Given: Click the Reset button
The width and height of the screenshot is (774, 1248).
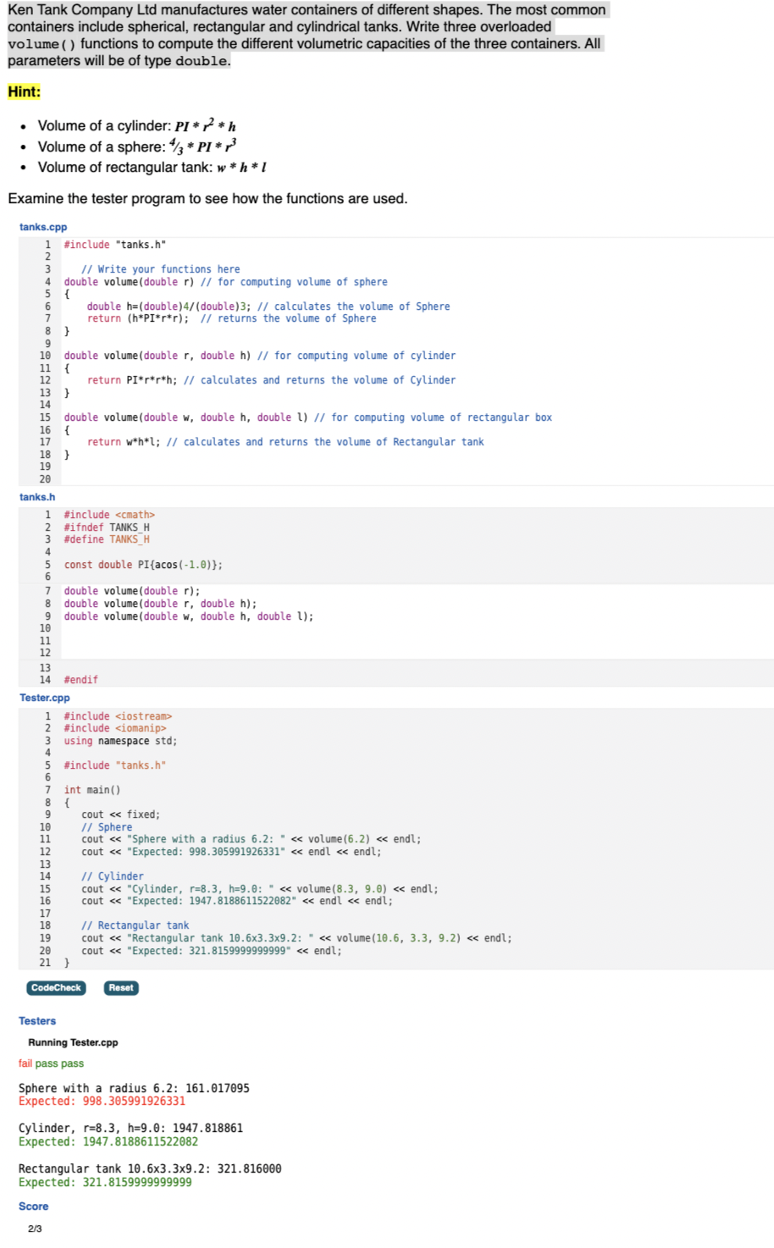Looking at the screenshot, I should point(119,987).
